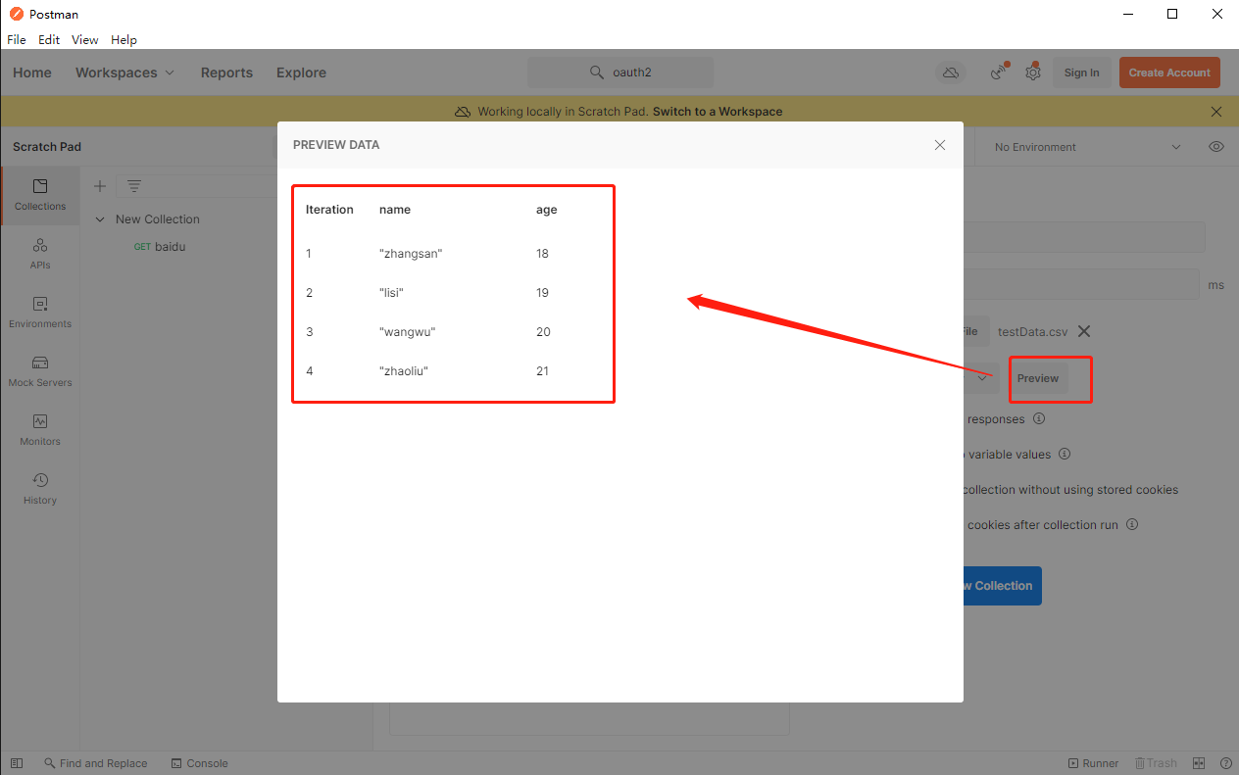This screenshot has width=1239, height=775.
Task: Click the age value 21
Action: pos(543,371)
